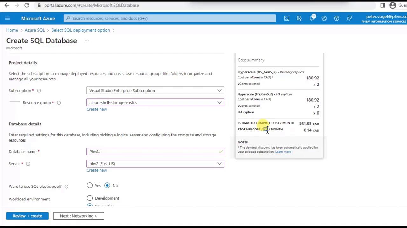
Task: Click the Hyperscale Primary replica label
Action: pos(271,72)
